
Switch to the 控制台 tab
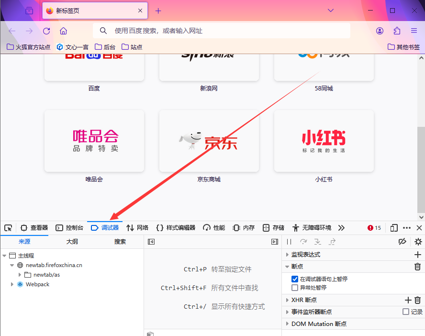69,228
